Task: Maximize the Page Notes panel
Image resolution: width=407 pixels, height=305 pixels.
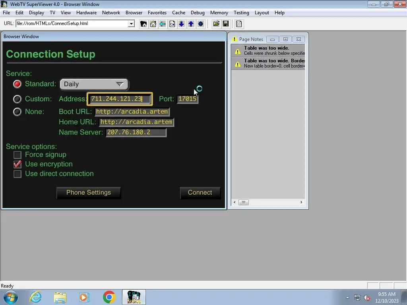Action: [285, 39]
